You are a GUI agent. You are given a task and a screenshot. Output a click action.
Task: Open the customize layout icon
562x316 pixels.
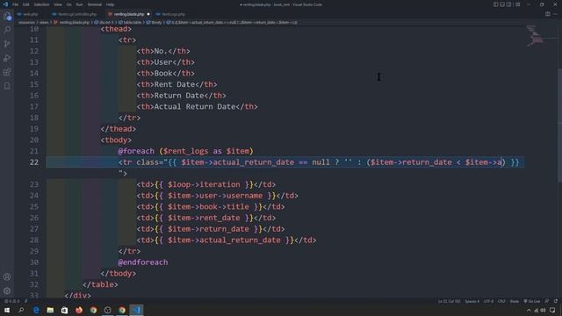coord(518,4)
